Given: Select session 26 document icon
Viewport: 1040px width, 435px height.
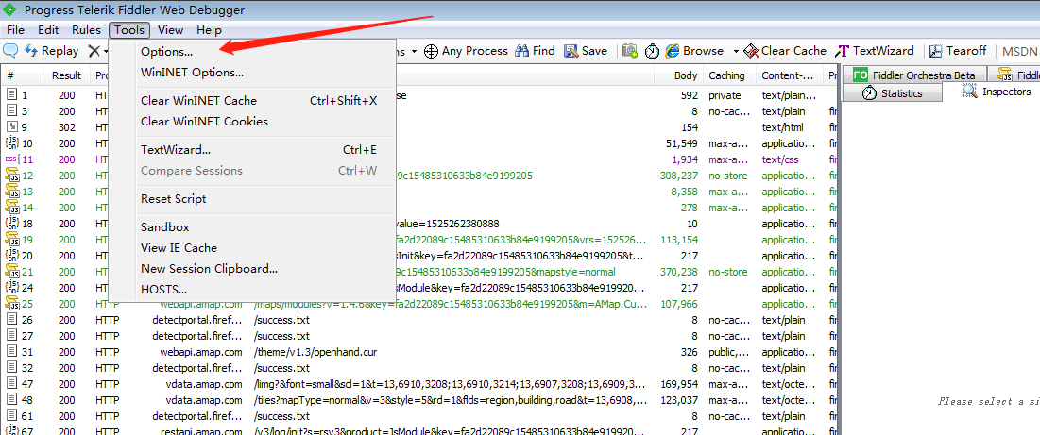Looking at the screenshot, I should 12,320.
